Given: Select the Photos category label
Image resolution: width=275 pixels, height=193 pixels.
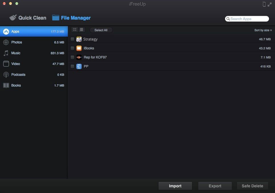Looking at the screenshot, I should [17, 42].
